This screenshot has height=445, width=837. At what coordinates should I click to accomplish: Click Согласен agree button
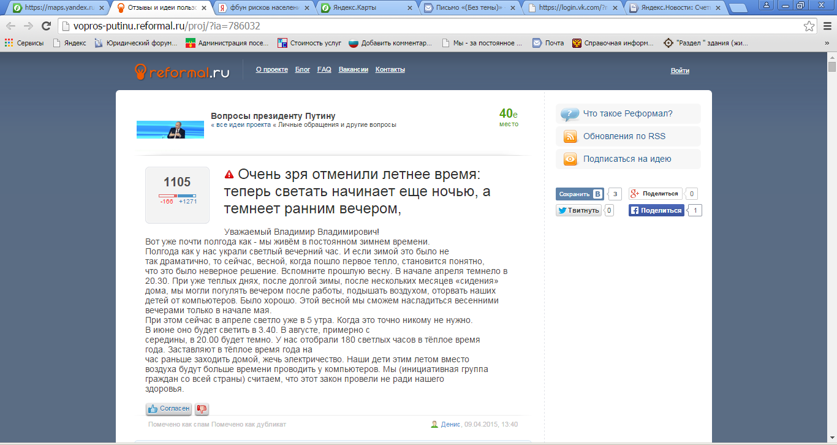click(x=169, y=409)
